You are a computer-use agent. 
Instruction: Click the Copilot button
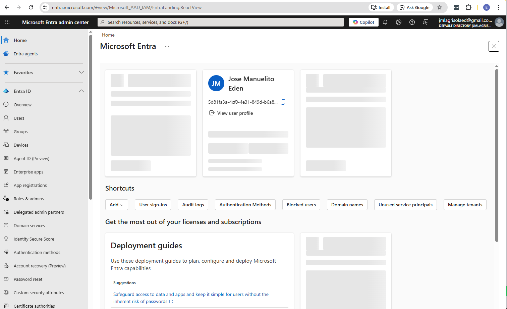(364, 22)
